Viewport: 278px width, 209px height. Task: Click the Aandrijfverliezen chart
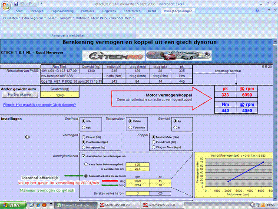[234, 175]
